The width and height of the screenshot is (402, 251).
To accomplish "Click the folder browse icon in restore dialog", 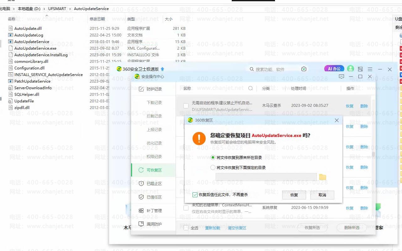I will tap(323, 177).
